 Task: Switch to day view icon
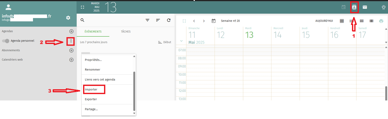tap(342, 21)
